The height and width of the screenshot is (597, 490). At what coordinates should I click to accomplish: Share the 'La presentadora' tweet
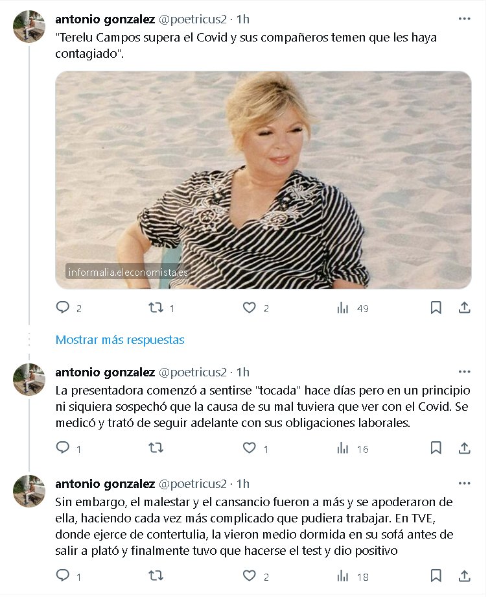pyautogui.click(x=464, y=448)
